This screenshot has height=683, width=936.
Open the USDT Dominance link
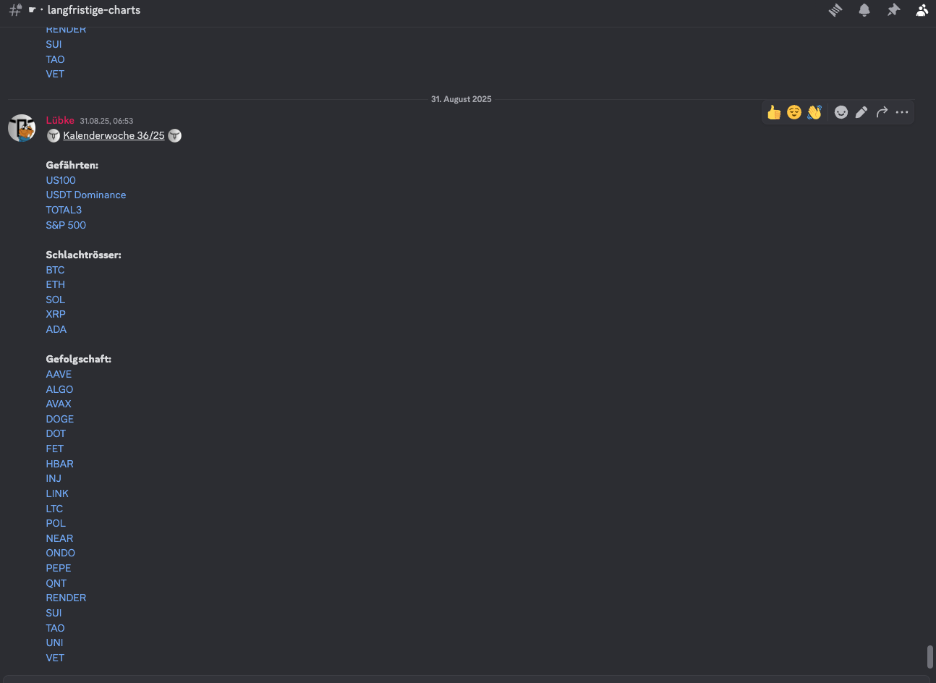(x=86, y=195)
